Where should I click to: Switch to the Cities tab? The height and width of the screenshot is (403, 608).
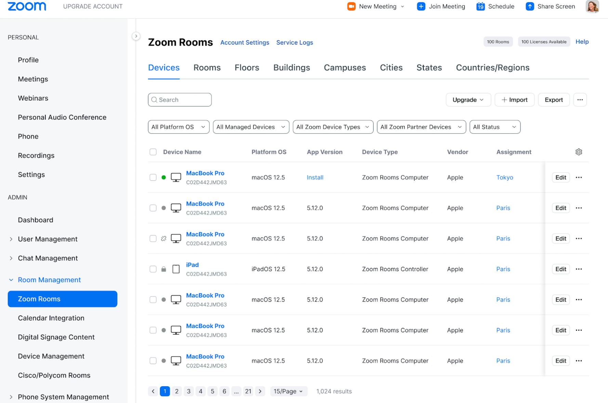391,68
